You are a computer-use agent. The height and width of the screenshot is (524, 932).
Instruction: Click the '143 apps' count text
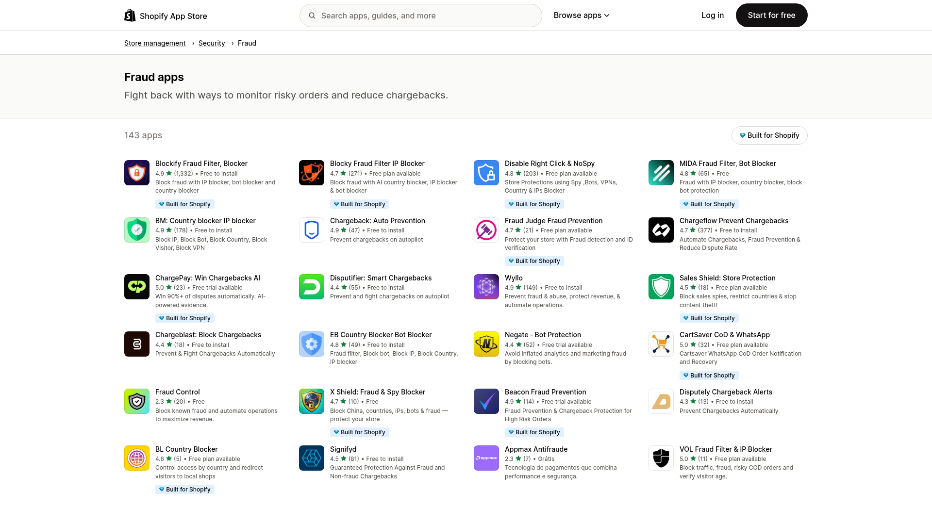143,135
